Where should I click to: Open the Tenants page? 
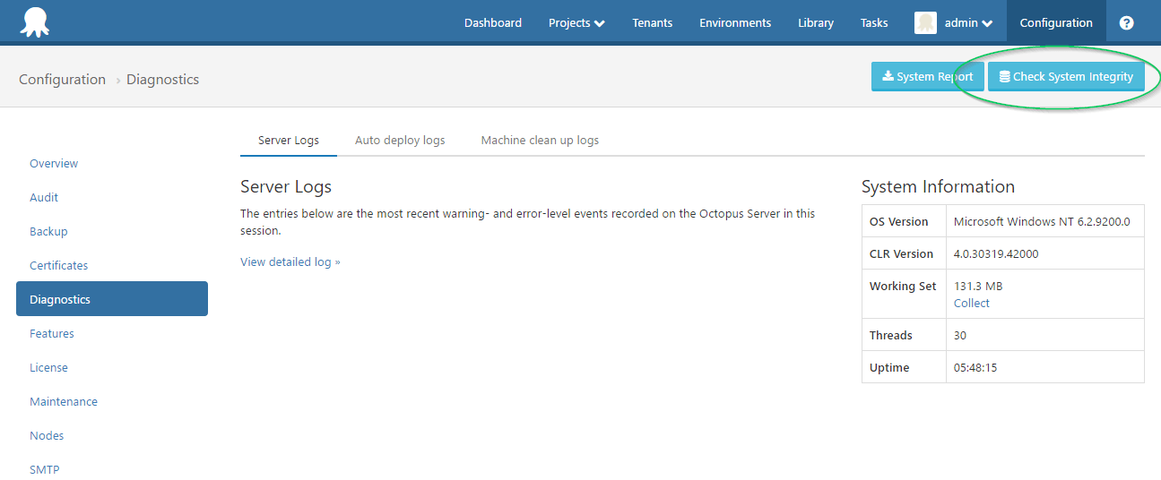(652, 23)
